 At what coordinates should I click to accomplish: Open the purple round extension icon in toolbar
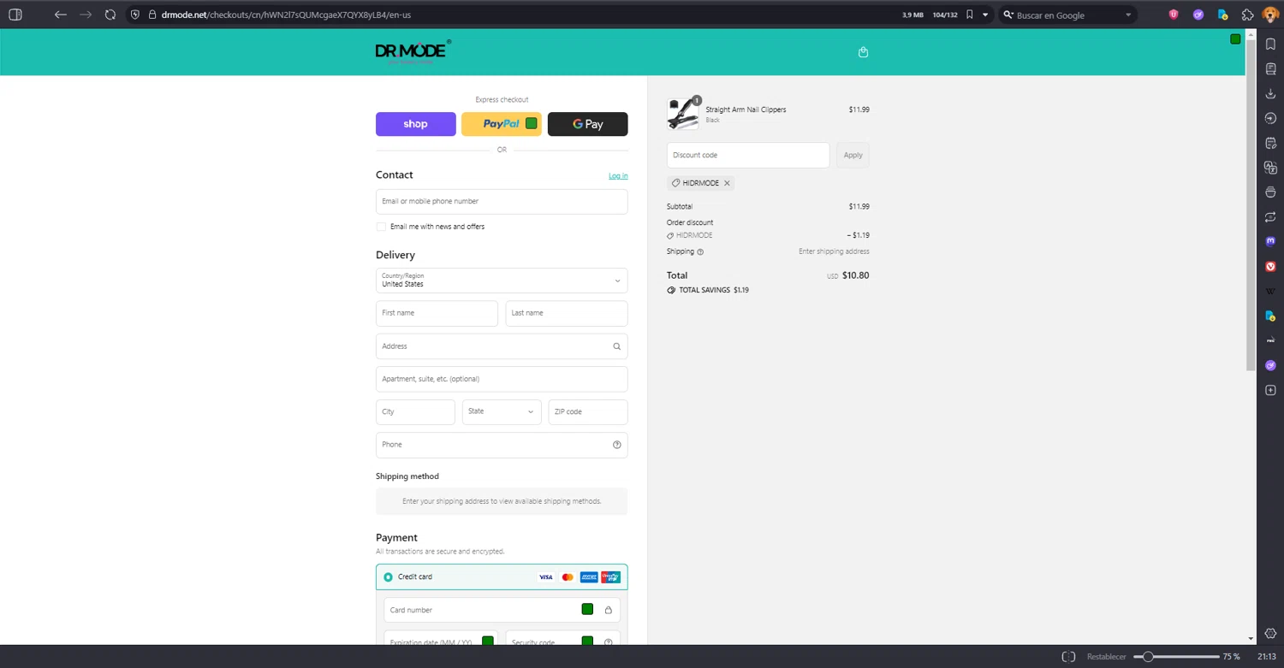(1198, 15)
